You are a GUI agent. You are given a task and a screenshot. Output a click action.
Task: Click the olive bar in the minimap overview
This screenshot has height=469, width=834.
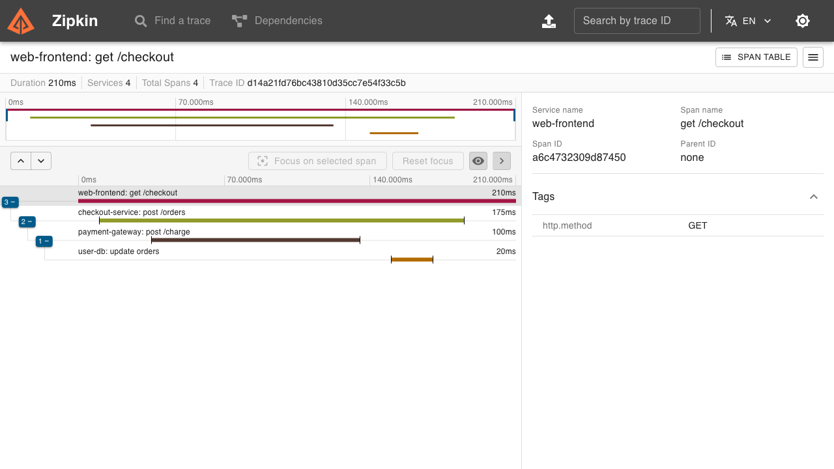[x=242, y=117]
